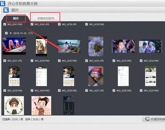Toggle IMG_4237.JPG checkbox
The height and width of the screenshot is (130, 165).
[x=5, y=60]
